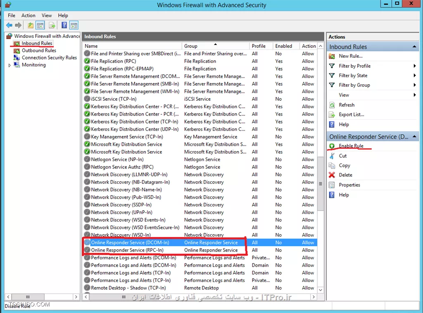Screen dimensions: 423x313
Task: Click the Forward arrow in toolbar
Action: tap(18, 25)
